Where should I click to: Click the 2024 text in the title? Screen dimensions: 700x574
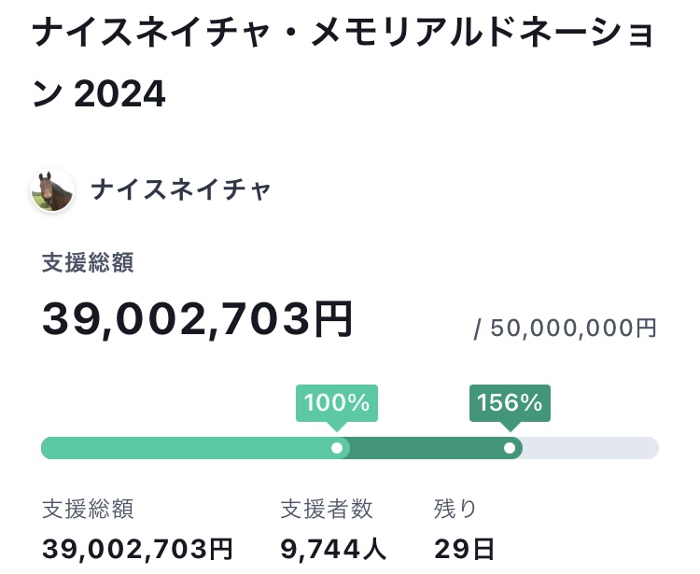119,94
